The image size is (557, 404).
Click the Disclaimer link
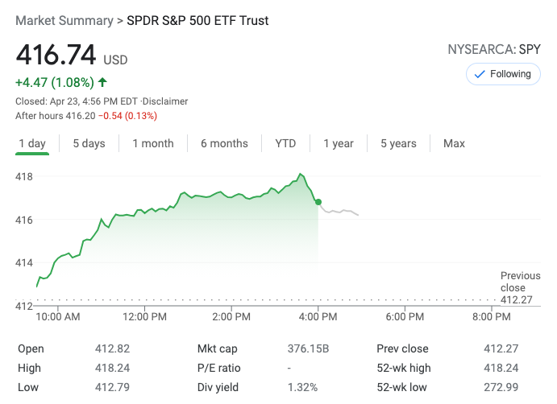coord(166,101)
